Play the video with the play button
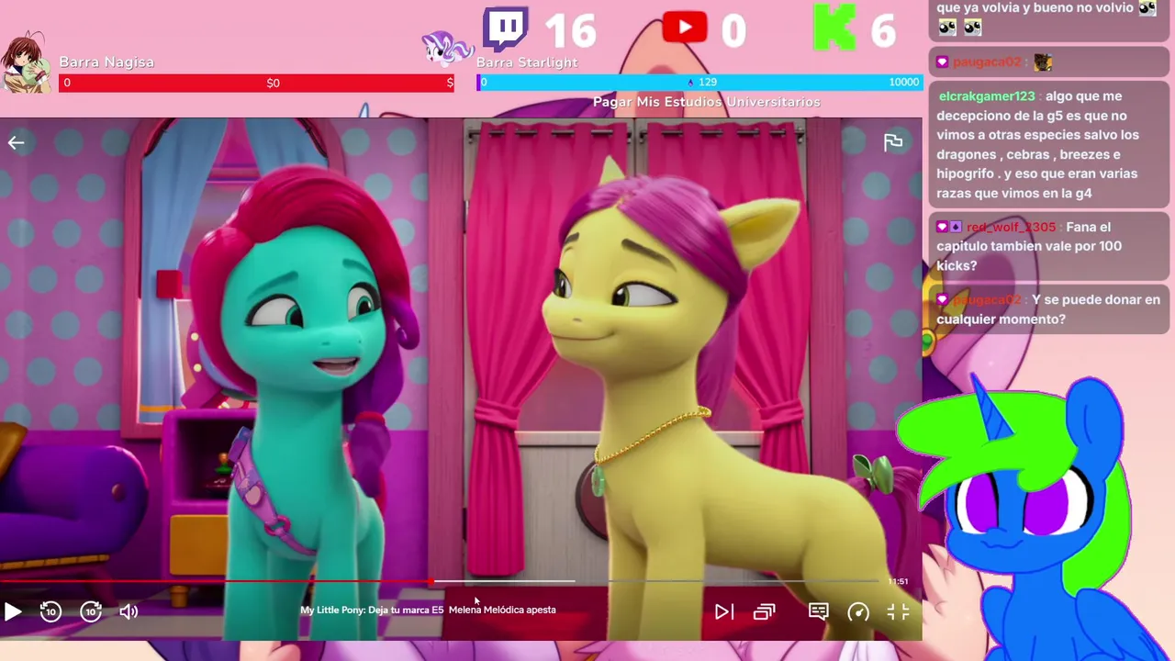The height and width of the screenshot is (661, 1175). click(x=12, y=611)
